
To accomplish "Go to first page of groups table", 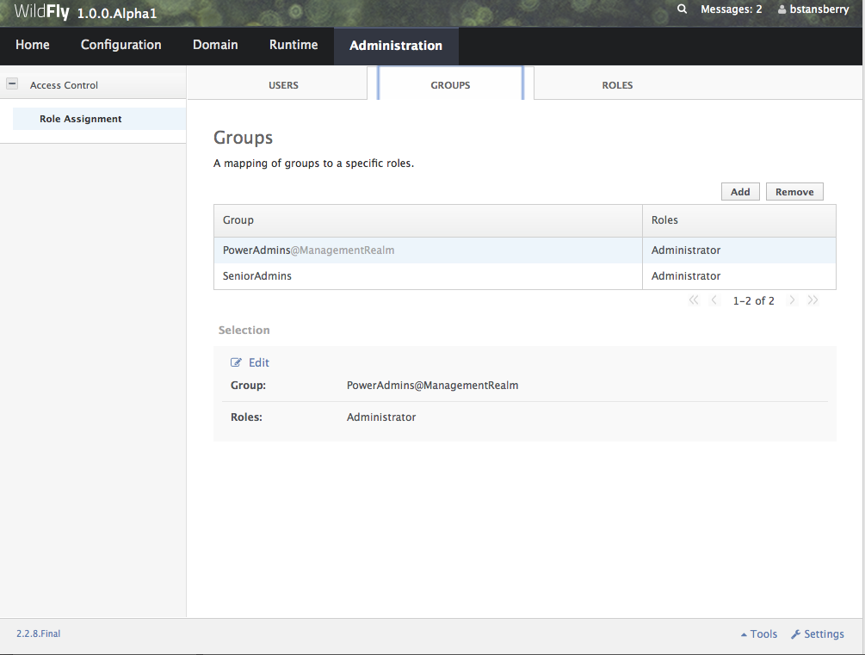I will (x=694, y=300).
